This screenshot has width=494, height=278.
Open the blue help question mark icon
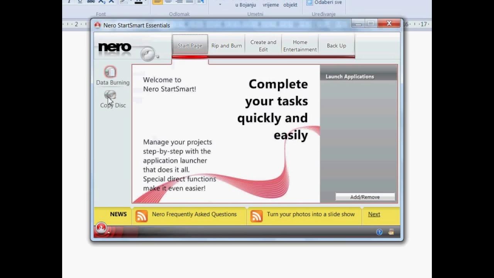tap(379, 232)
